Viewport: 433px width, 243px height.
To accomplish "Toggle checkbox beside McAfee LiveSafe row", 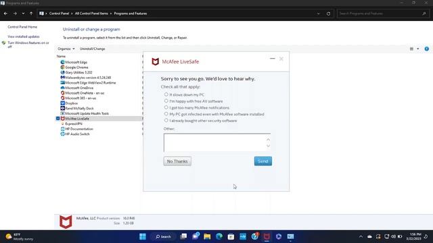I will coord(58,119).
